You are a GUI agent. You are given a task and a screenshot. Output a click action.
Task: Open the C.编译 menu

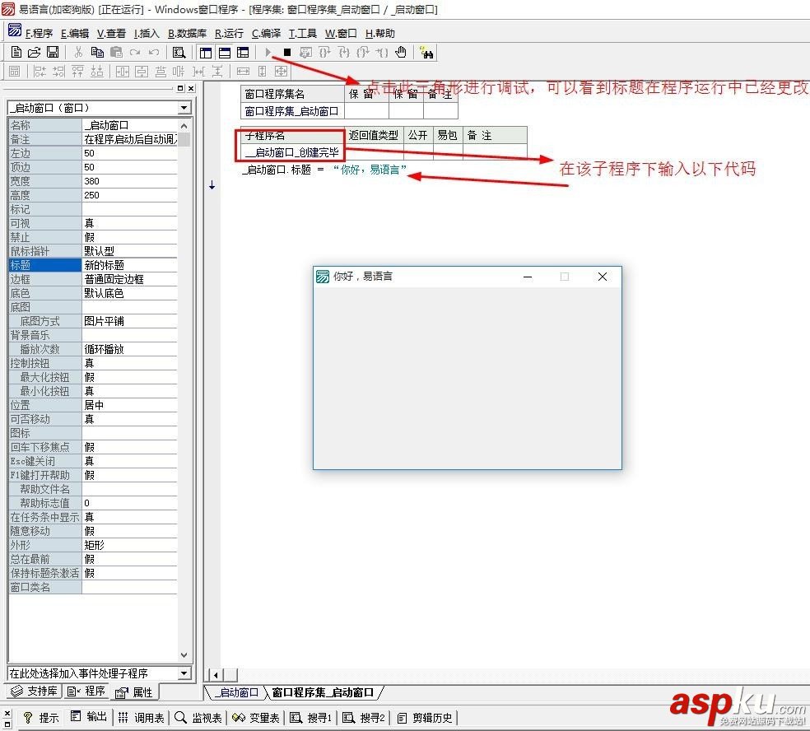point(266,34)
